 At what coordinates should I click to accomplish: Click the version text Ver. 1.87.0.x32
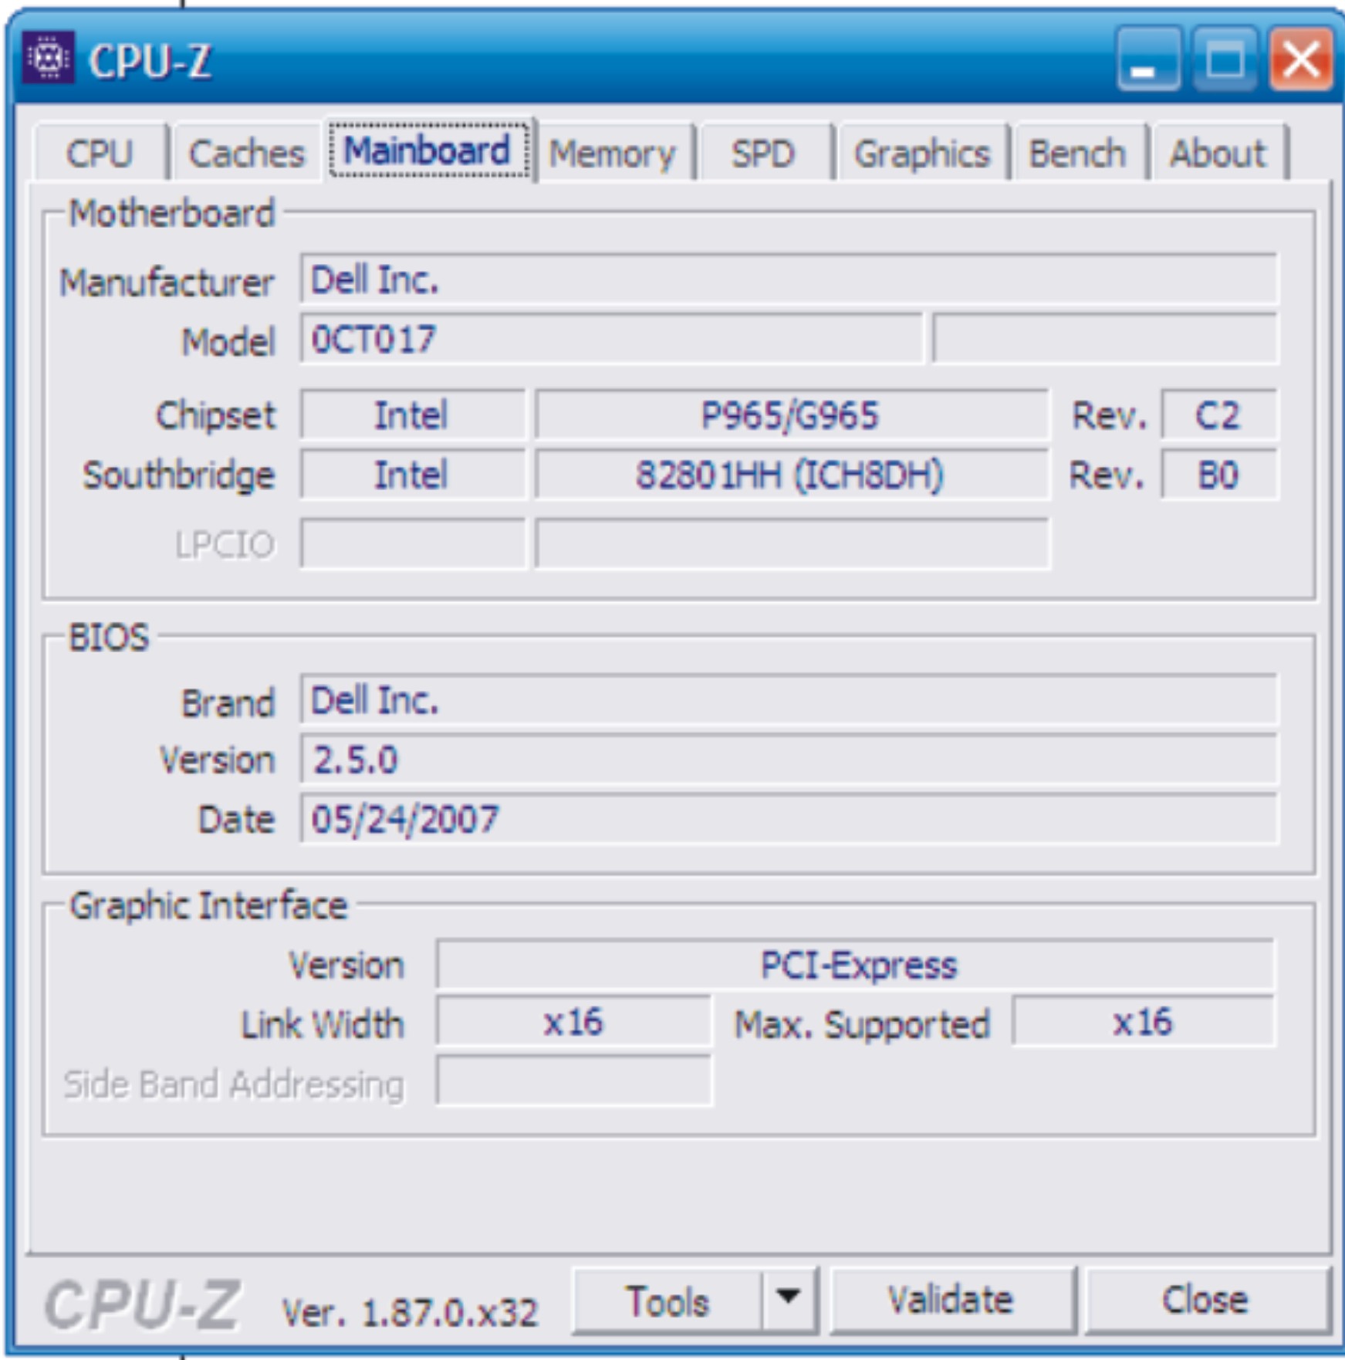tap(409, 1312)
